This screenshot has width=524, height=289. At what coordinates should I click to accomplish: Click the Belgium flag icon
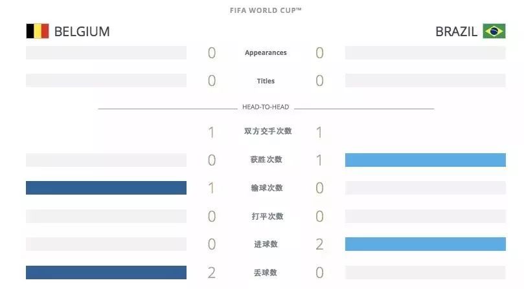[38, 31]
